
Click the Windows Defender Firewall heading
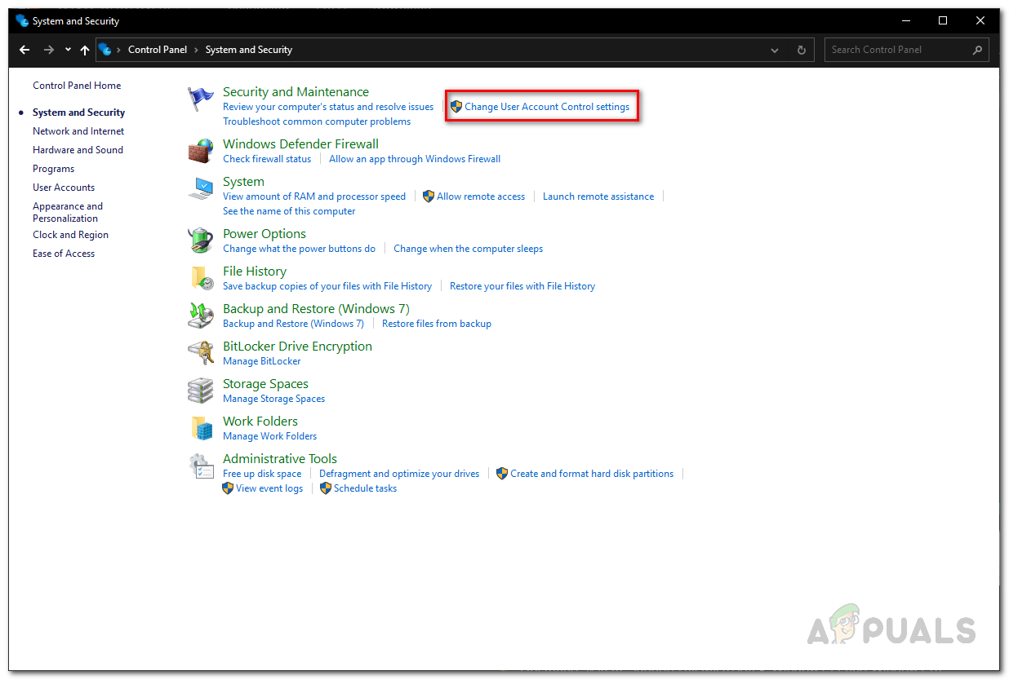pyautogui.click(x=300, y=144)
